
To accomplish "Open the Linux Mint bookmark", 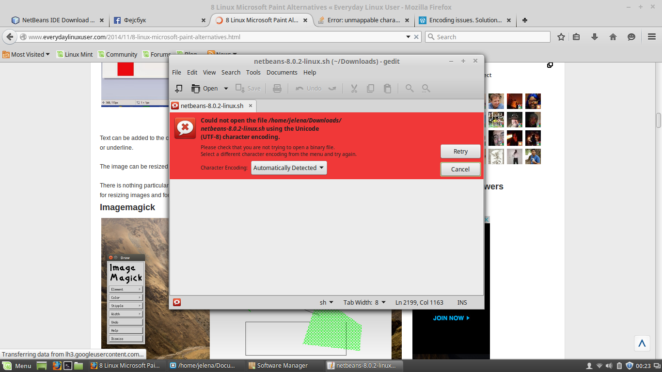I will (x=74, y=54).
